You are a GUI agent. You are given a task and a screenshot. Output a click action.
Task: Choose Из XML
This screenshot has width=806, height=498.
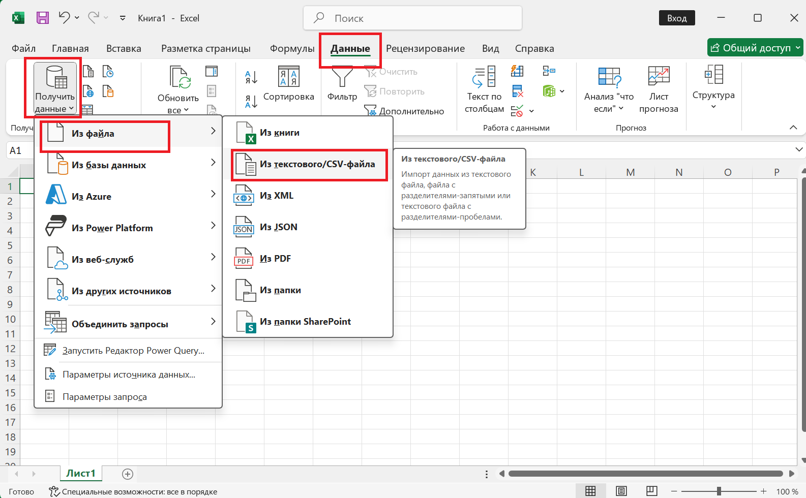pyautogui.click(x=308, y=196)
